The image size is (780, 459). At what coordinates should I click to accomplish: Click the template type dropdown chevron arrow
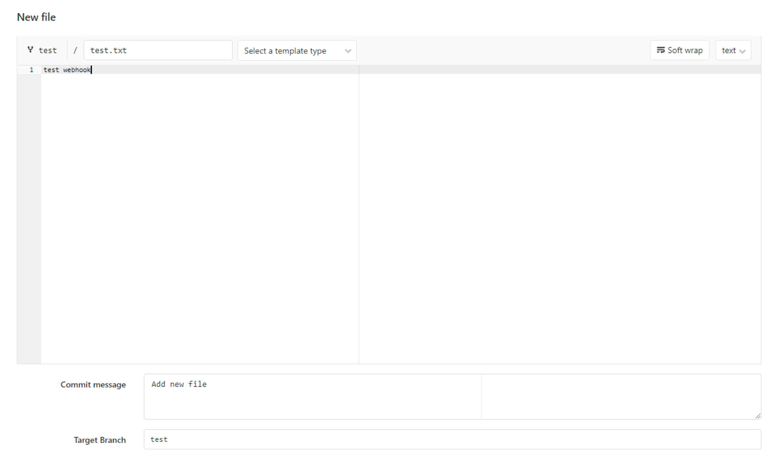point(348,51)
